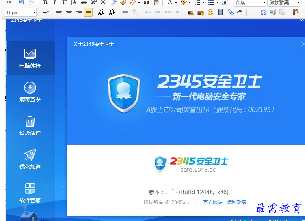Insert a page break
305x221 pixels.
tap(240, 12)
